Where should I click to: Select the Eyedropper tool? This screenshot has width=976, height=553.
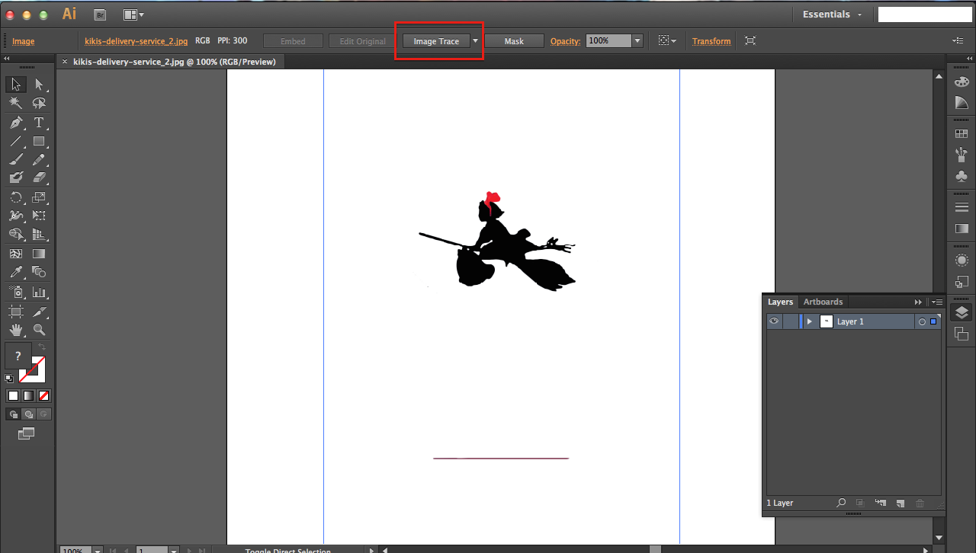(x=16, y=273)
